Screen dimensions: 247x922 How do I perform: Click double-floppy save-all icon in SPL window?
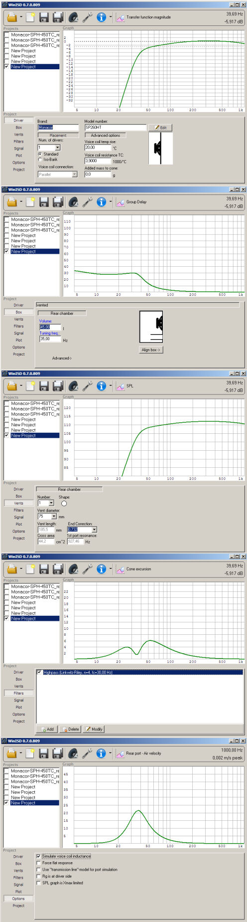tap(58, 386)
